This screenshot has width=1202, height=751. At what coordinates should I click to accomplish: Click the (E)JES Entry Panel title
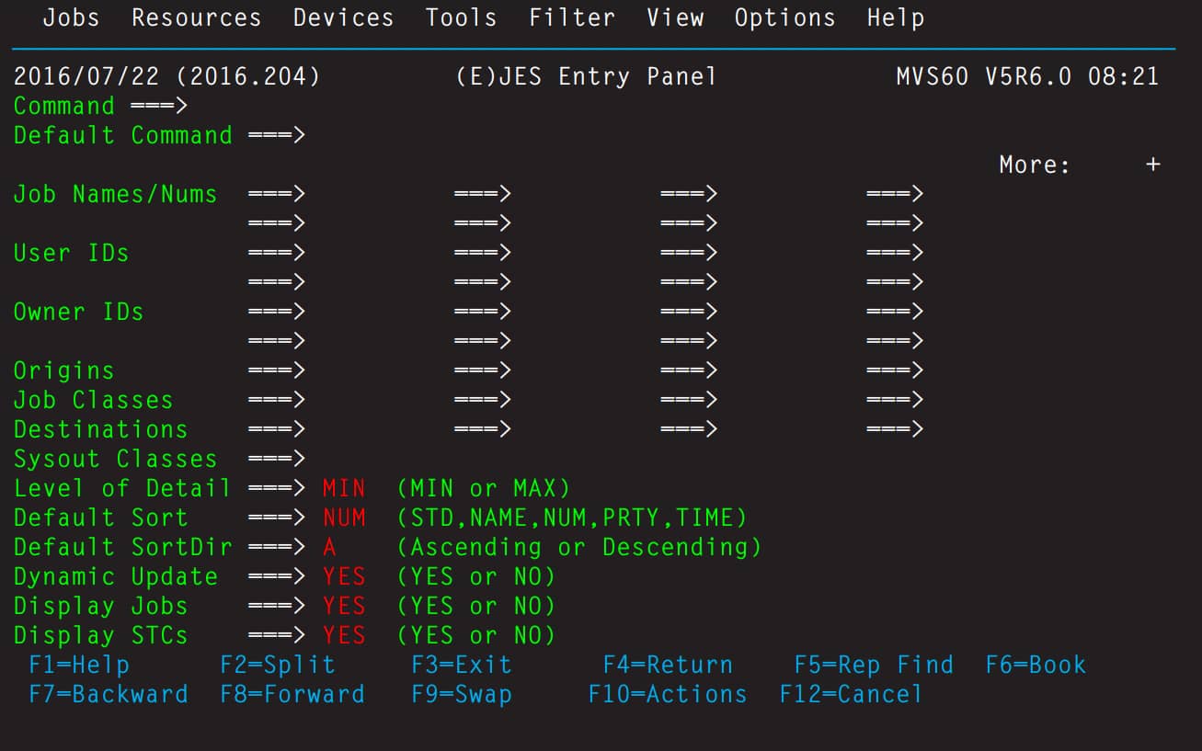tap(586, 76)
